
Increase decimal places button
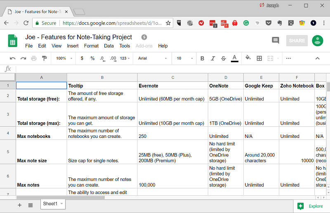click(x=113, y=59)
